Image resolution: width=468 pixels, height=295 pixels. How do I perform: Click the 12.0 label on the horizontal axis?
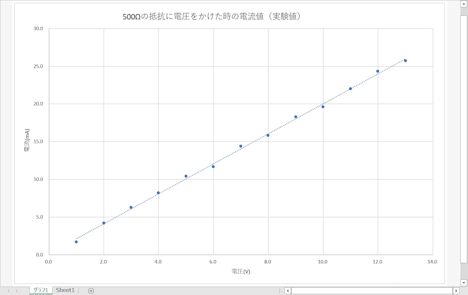377,262
